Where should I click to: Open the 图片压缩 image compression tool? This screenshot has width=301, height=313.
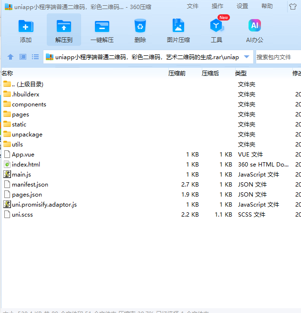178,25
